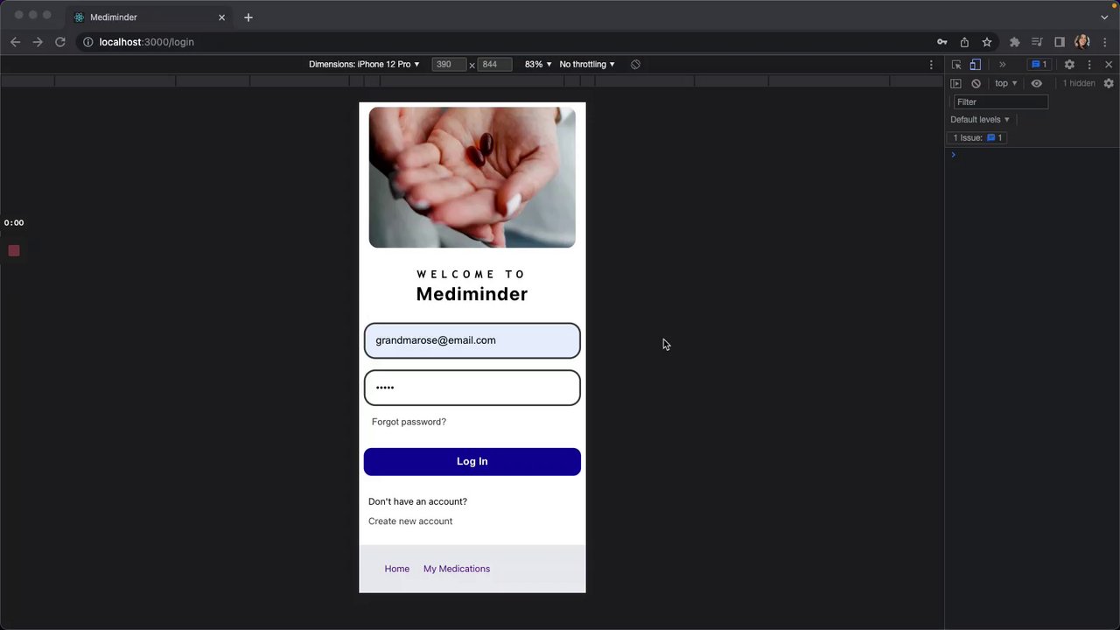
Task: Open the Home footer link
Action: pos(396,569)
